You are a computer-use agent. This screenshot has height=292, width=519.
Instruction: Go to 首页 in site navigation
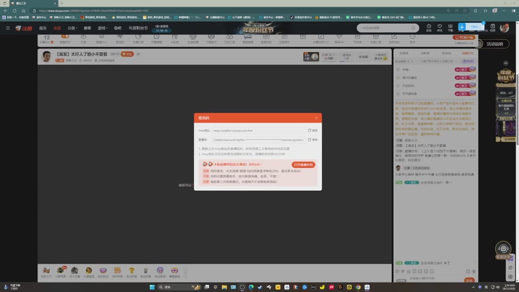tap(43, 28)
